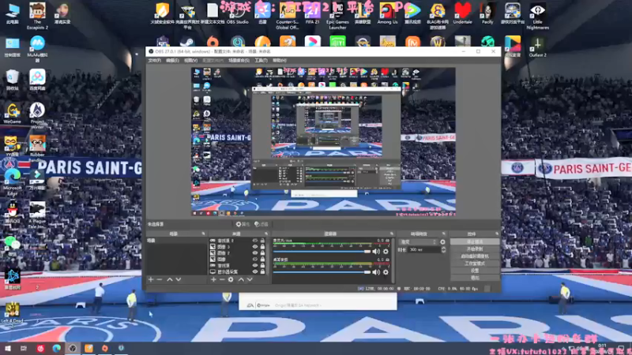Remove selected scene with minus icon
Screen dimensions: 632x355
pyautogui.click(x=160, y=279)
